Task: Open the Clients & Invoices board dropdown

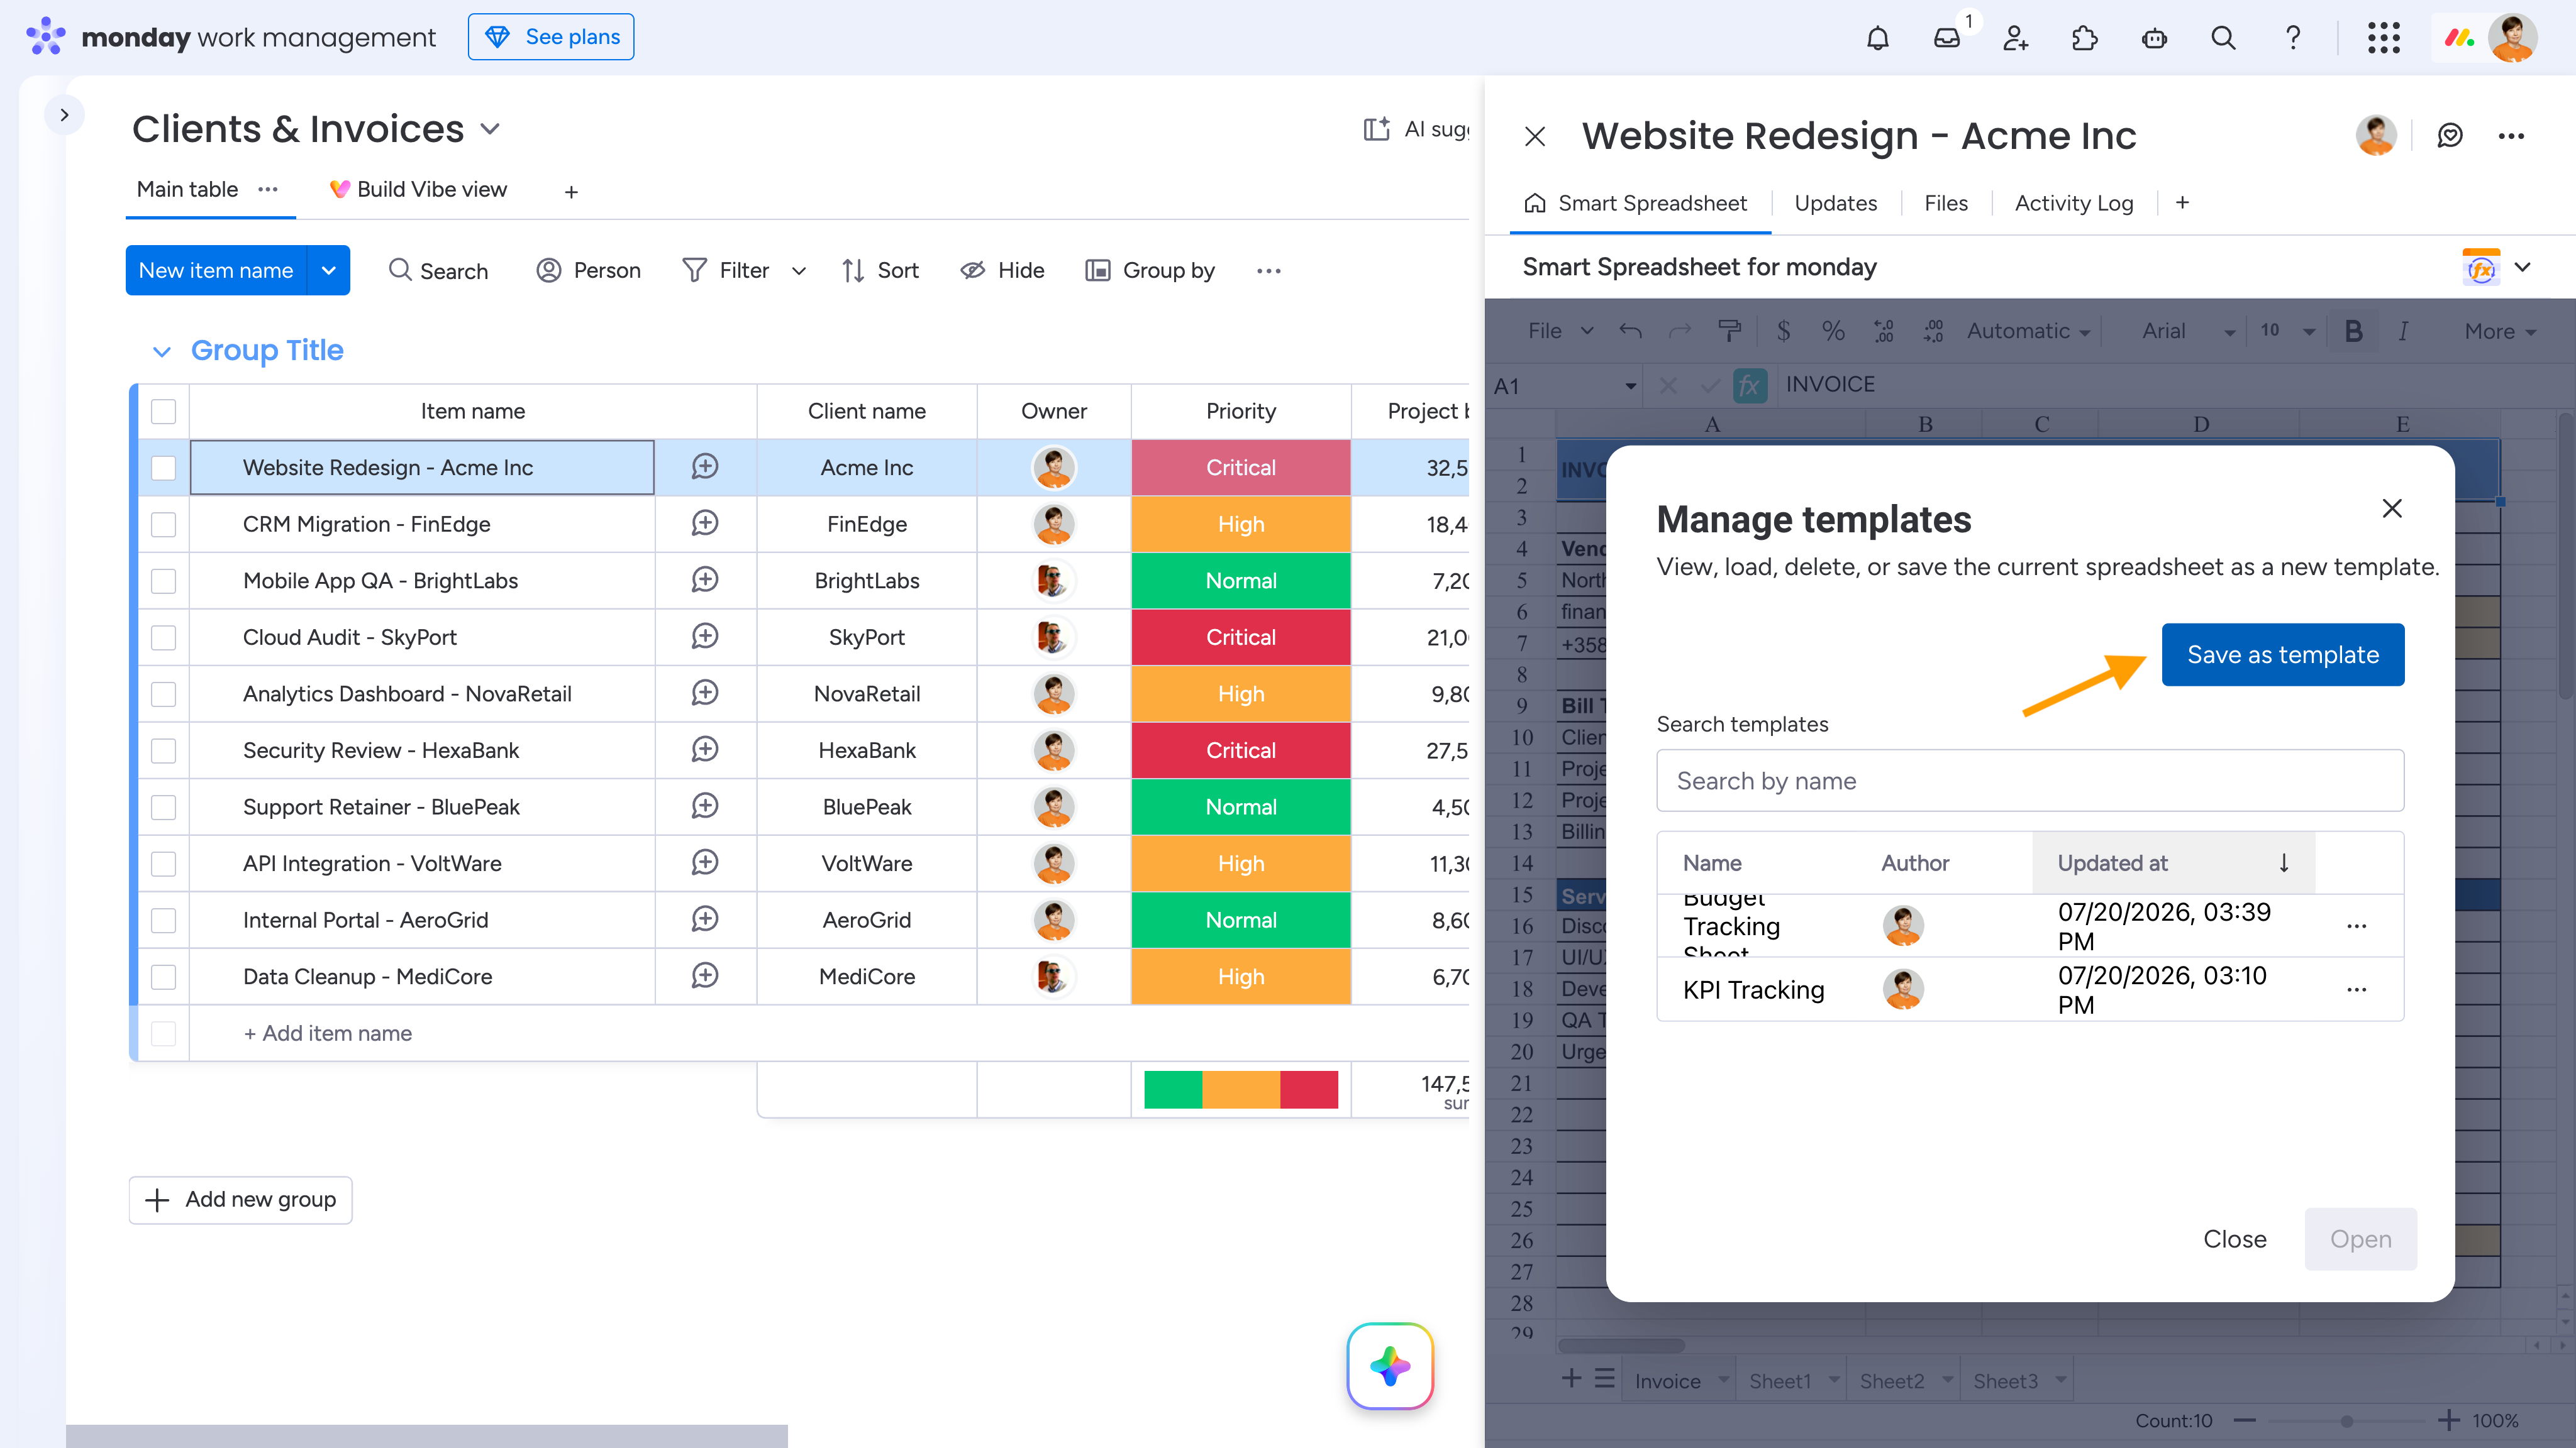Action: tap(490, 129)
